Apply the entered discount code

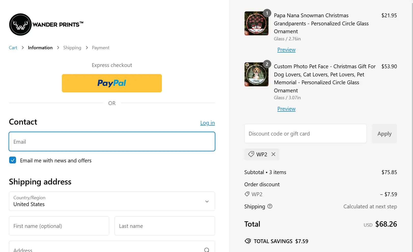[384, 133]
